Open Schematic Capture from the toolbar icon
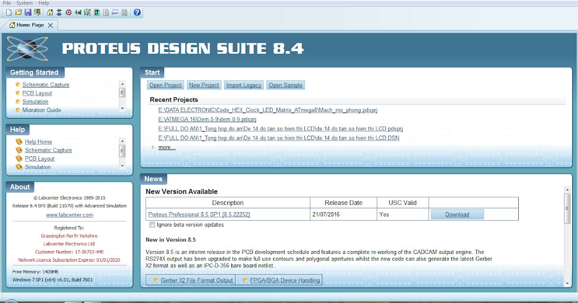 [59, 13]
